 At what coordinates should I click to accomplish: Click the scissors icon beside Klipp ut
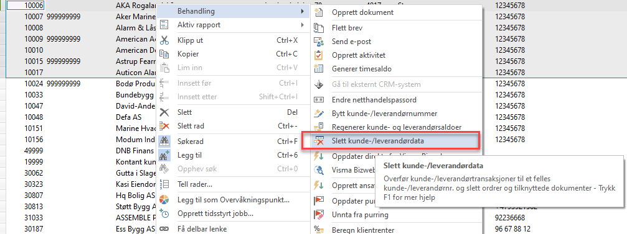(164, 40)
